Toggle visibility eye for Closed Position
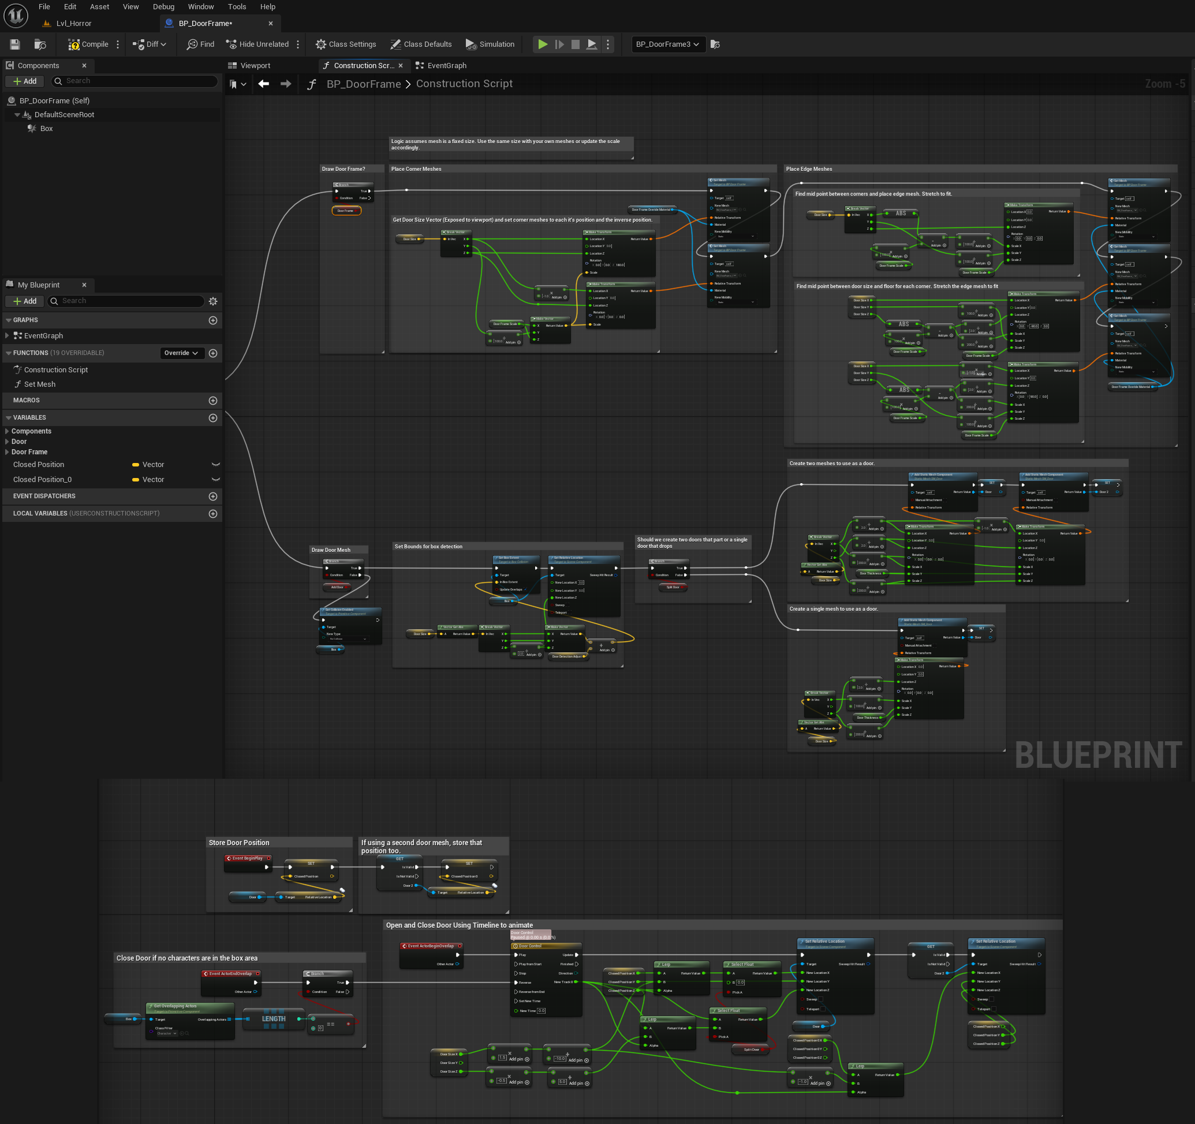The height and width of the screenshot is (1124, 1195). coord(216,465)
